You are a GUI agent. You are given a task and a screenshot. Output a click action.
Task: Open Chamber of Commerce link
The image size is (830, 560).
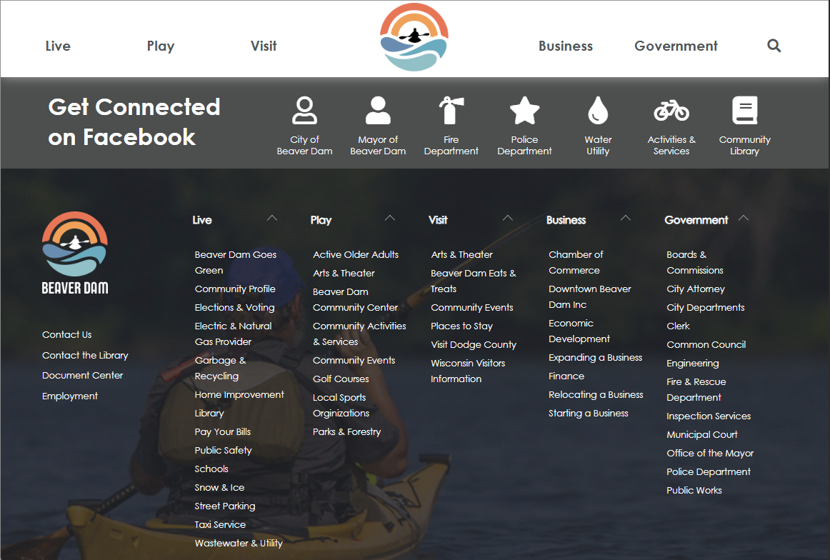pyautogui.click(x=576, y=263)
